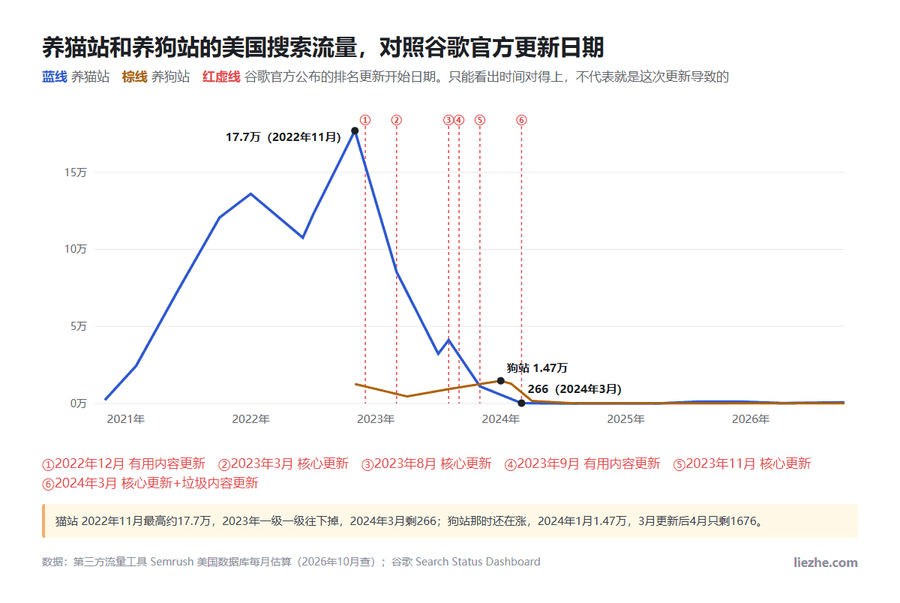This screenshot has height=603, width=900.
Task: Click the 5万 y-axis label
Action: click(79, 326)
